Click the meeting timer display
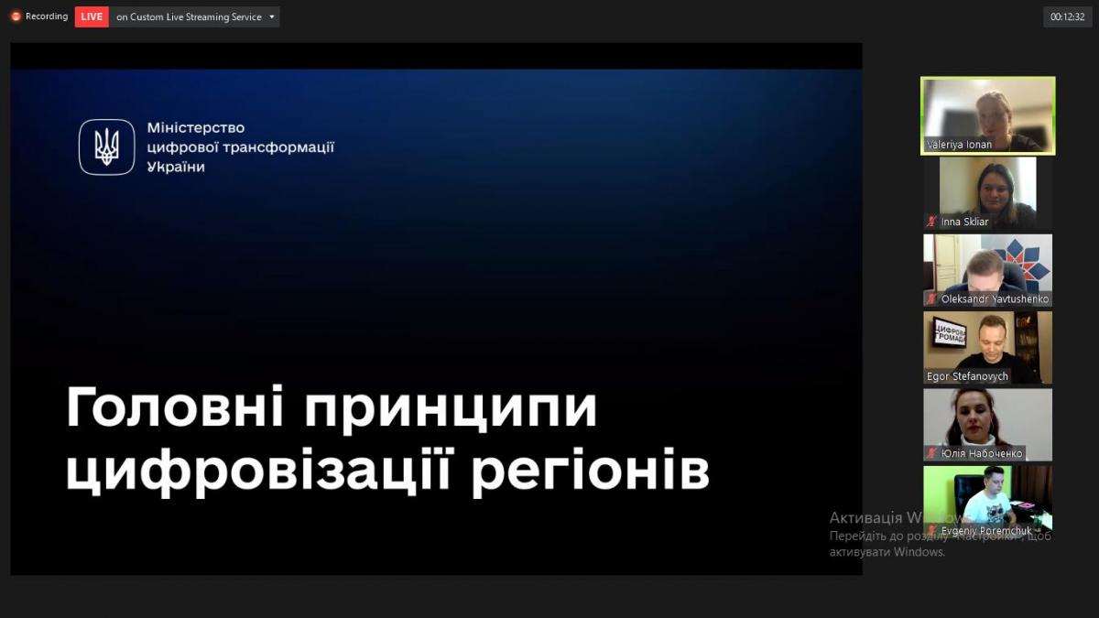Viewport: 1099px width, 618px height. [1068, 16]
